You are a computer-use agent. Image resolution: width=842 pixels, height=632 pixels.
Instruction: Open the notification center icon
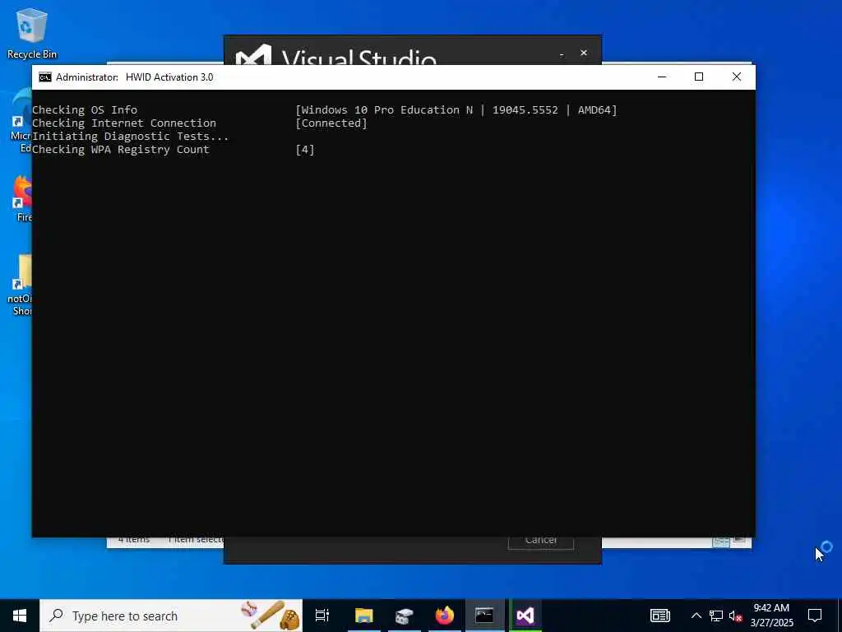[x=815, y=616]
